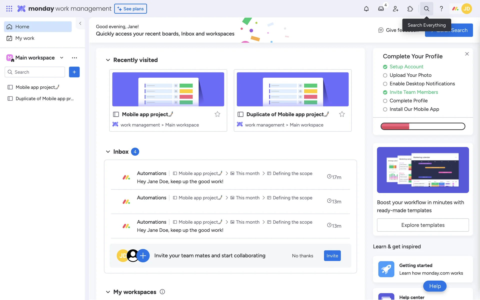This screenshot has height=300, width=480.
Task: Click the invite members icon
Action: click(x=395, y=9)
